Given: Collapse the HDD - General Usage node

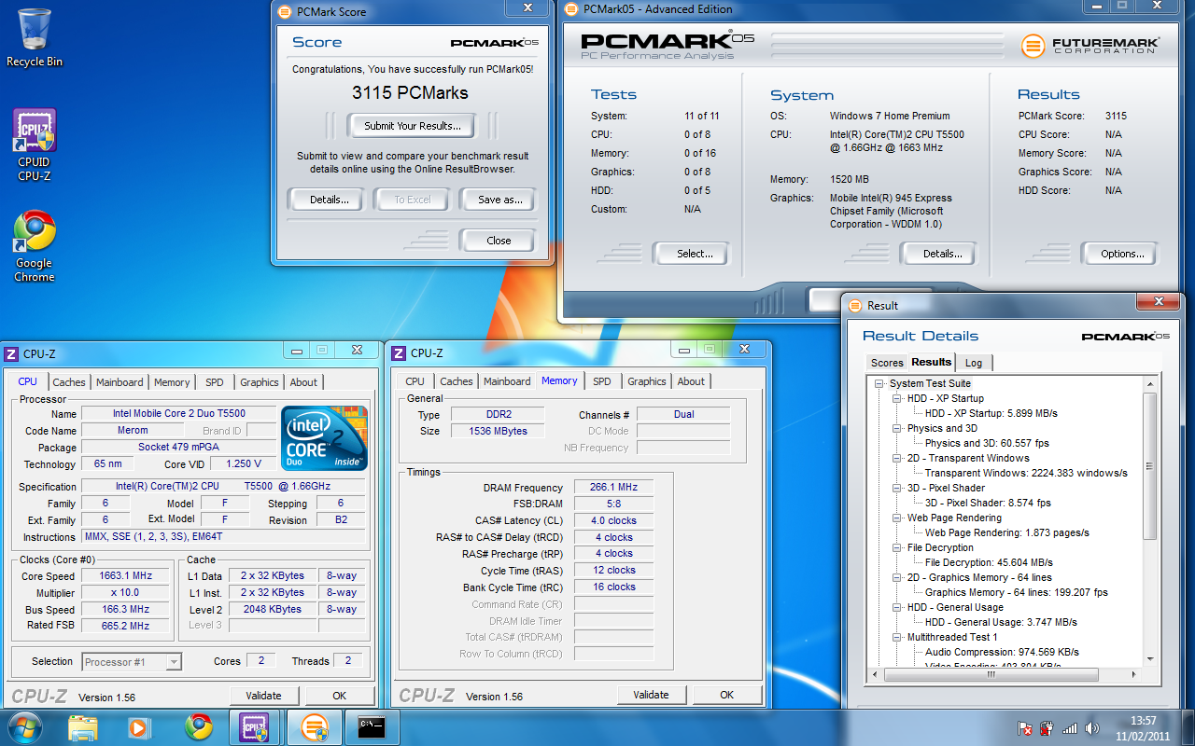Looking at the screenshot, I should pyautogui.click(x=897, y=607).
